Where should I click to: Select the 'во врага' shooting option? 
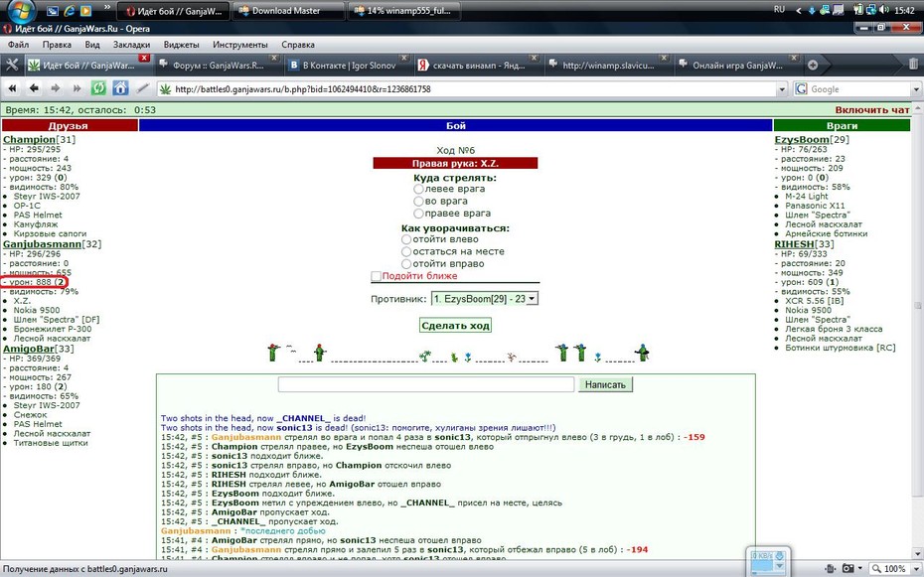click(x=418, y=202)
